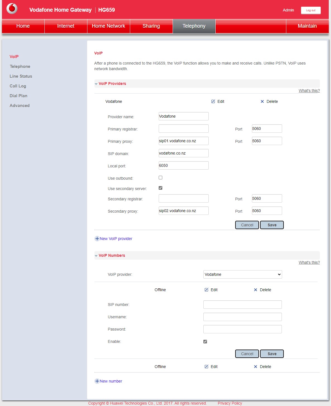This screenshot has width=331, height=406.
Task: Click the Provider name field
Action: point(184,116)
